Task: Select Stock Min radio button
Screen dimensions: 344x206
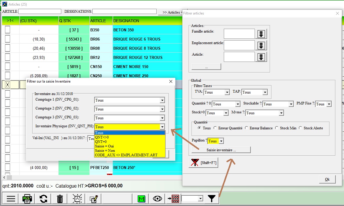Action: click(x=277, y=128)
